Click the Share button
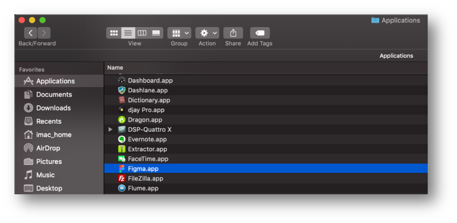 [x=233, y=33]
